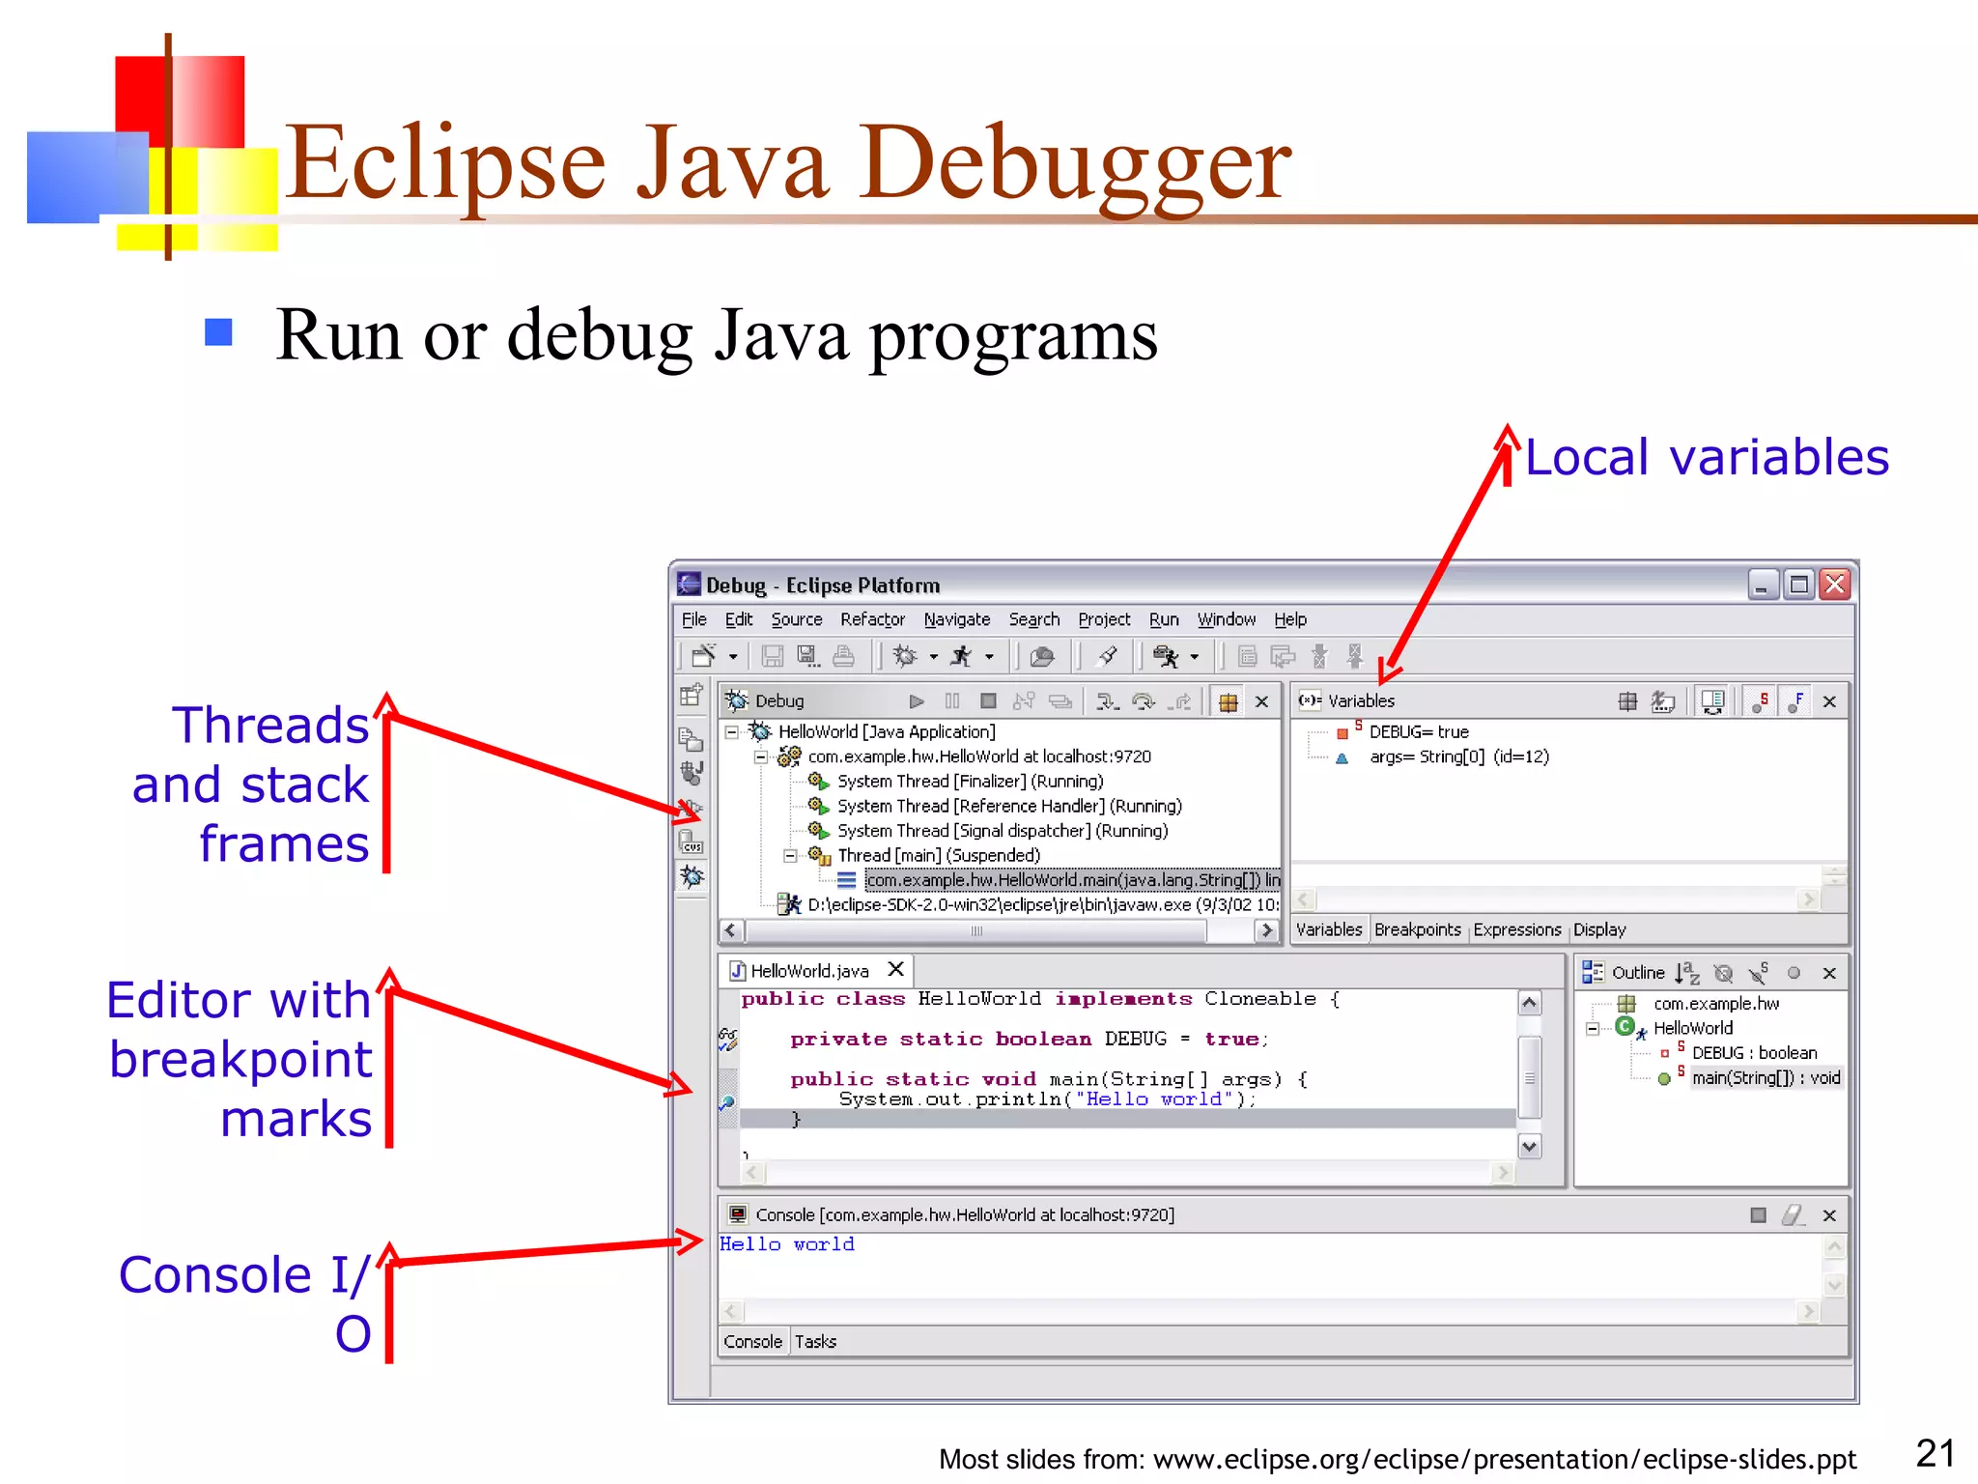Click Disconnect in the Debug view
This screenshot has height=1484, width=1978.
coord(1024,701)
